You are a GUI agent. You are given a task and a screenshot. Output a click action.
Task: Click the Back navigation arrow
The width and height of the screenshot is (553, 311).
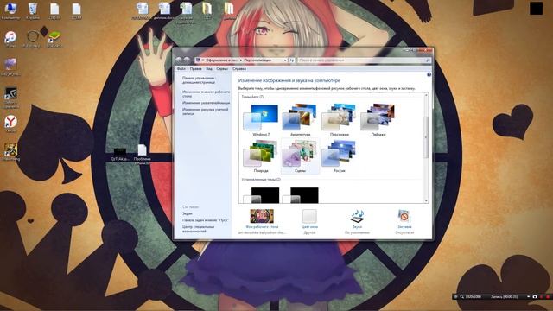tap(179, 60)
